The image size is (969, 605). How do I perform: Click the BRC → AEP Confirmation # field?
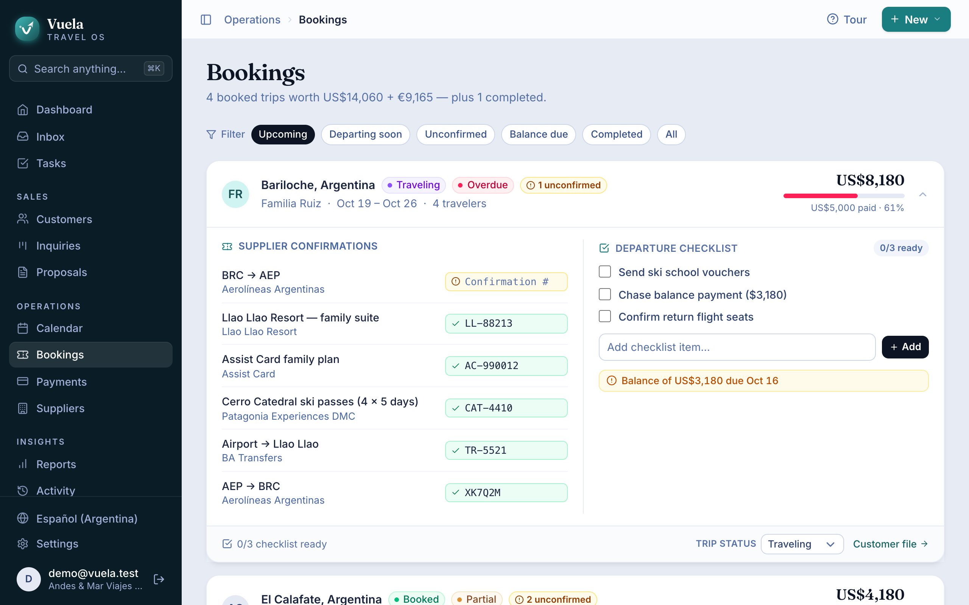506,281
